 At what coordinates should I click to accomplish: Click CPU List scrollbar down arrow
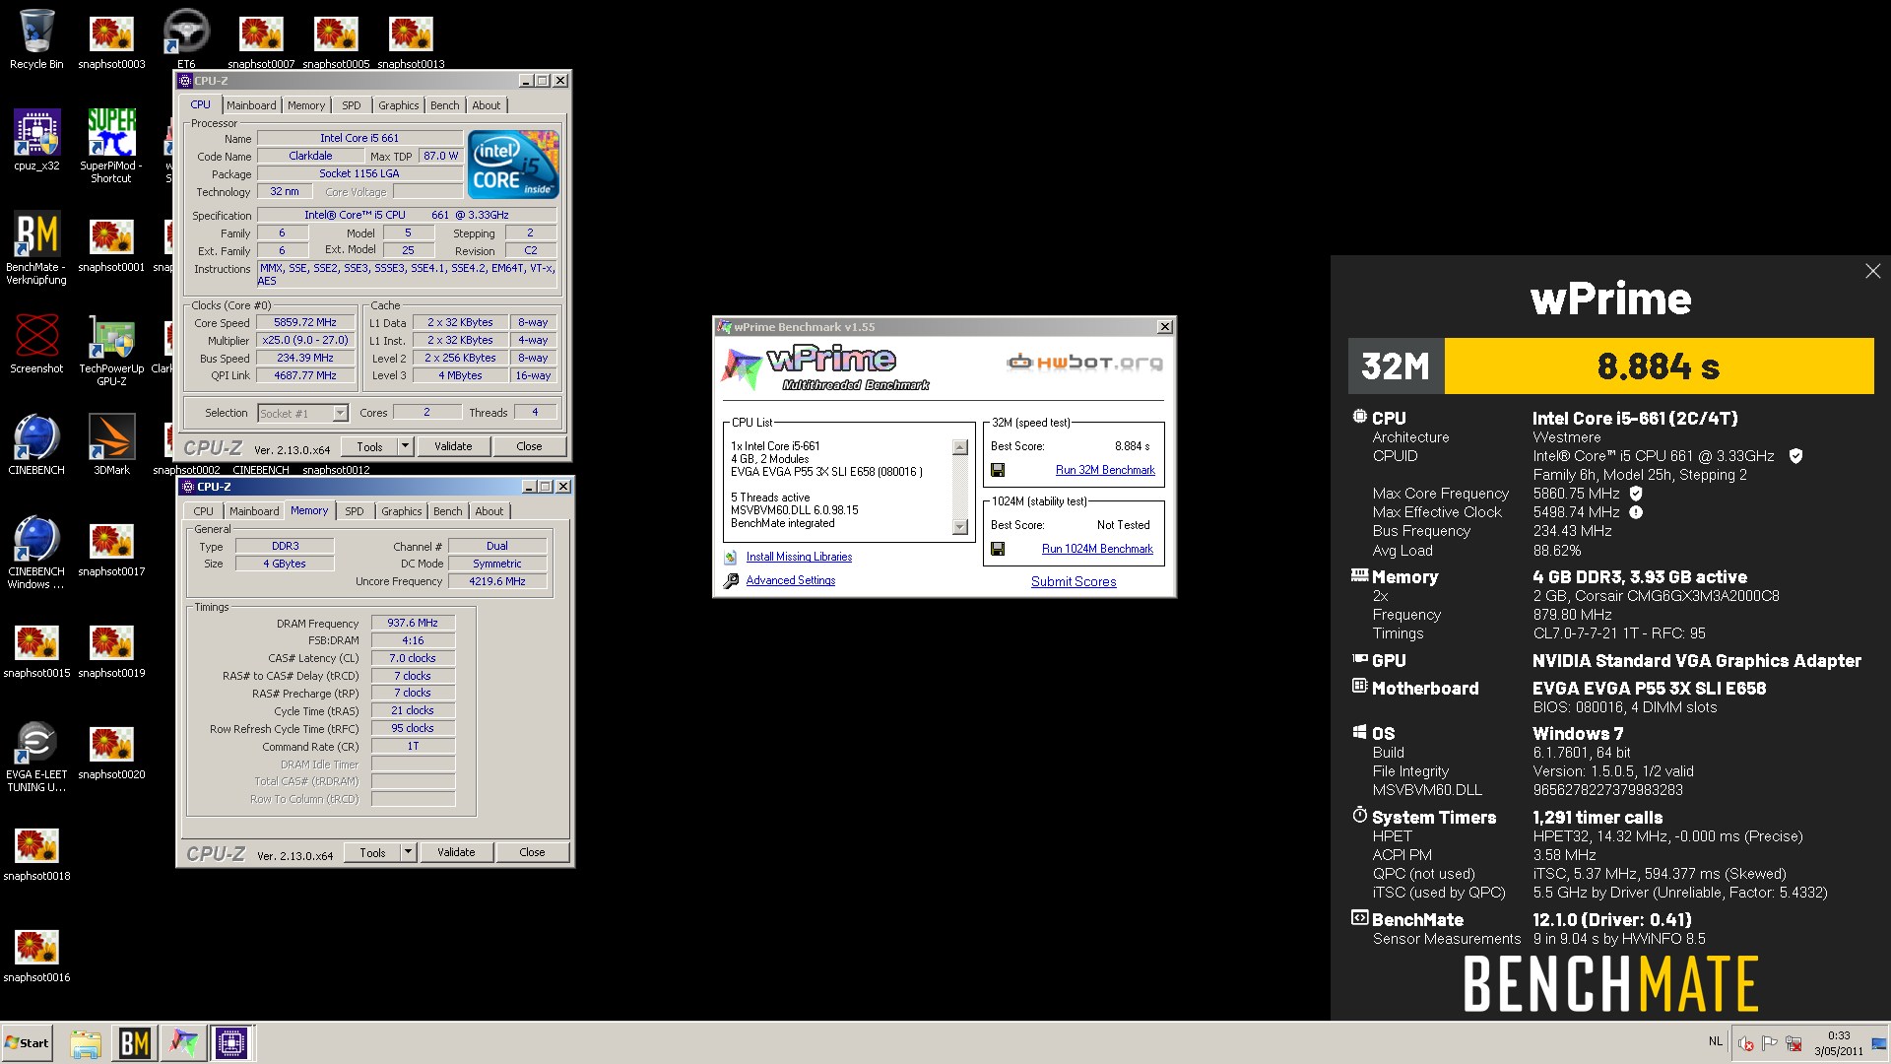click(x=960, y=527)
